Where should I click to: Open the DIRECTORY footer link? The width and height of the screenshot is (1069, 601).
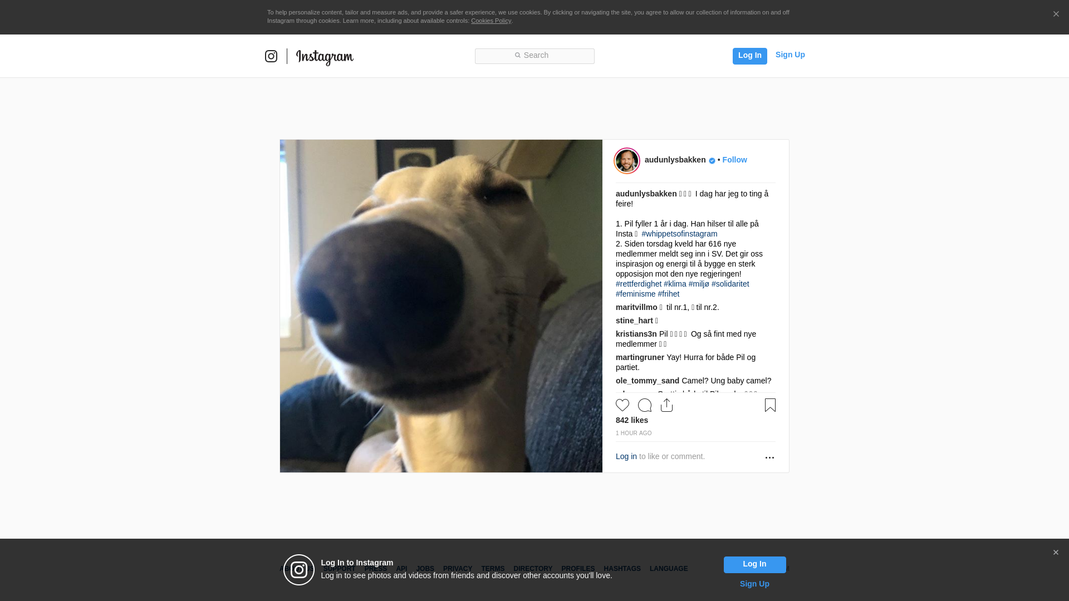[532, 569]
